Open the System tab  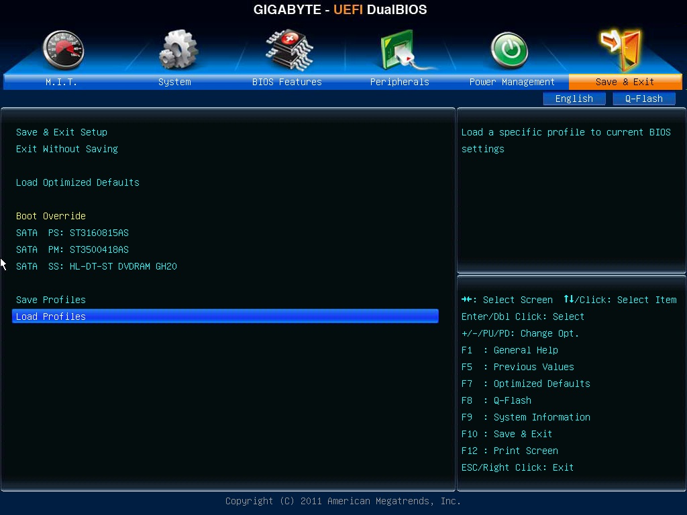pyautogui.click(x=174, y=82)
